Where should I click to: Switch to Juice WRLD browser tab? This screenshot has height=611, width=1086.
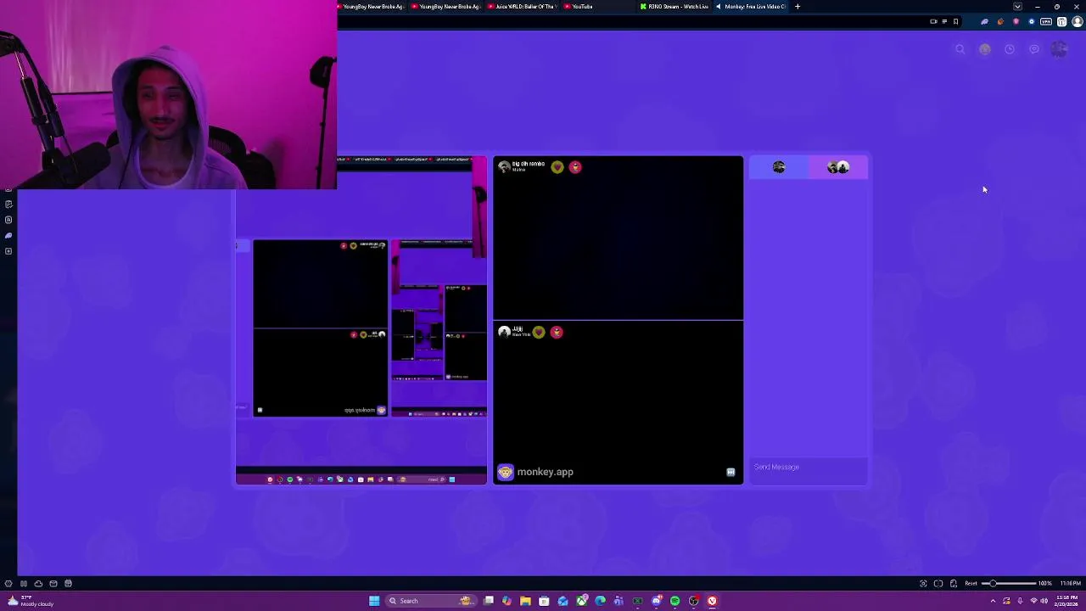(x=523, y=7)
